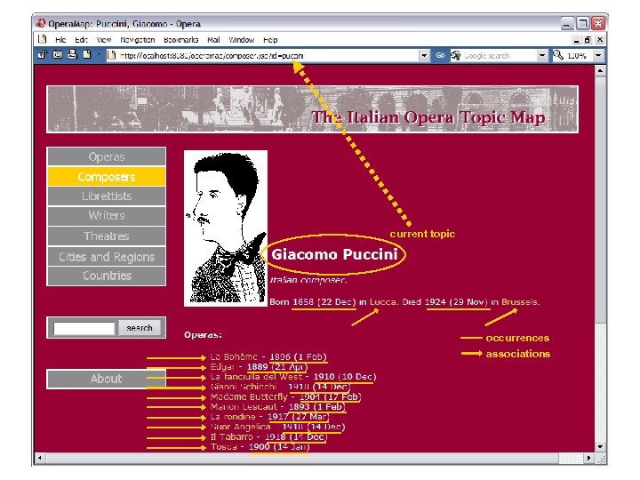
Task: Click the horizontal scrollbar right arrow
Action: (x=588, y=458)
